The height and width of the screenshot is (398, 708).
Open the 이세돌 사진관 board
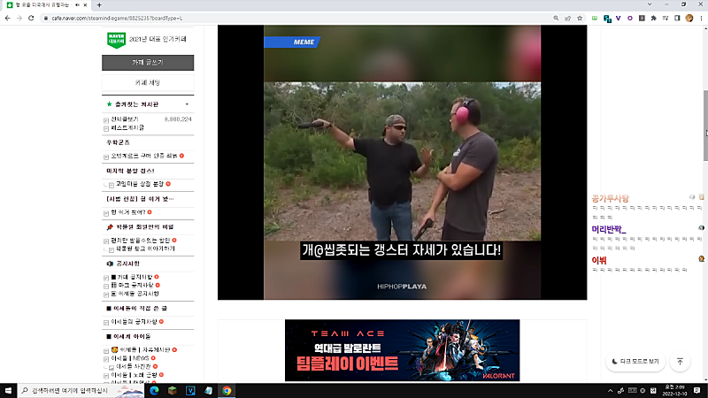point(134,366)
